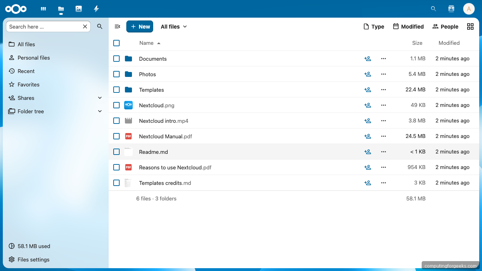Switch to grid view

tap(470, 26)
